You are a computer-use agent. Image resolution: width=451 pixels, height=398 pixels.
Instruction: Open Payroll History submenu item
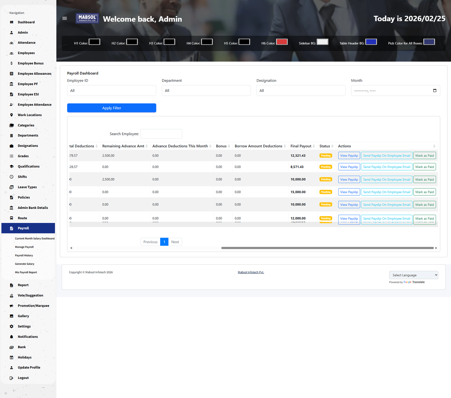coord(24,255)
